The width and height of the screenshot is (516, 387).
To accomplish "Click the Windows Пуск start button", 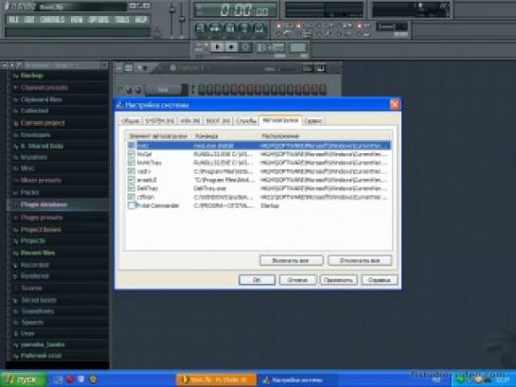I will tap(23, 379).
